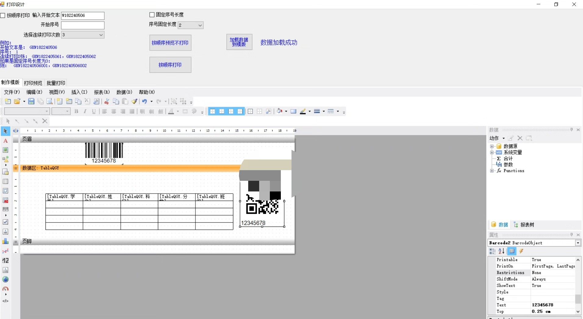Select the bar Chart object tool

pos(5,241)
